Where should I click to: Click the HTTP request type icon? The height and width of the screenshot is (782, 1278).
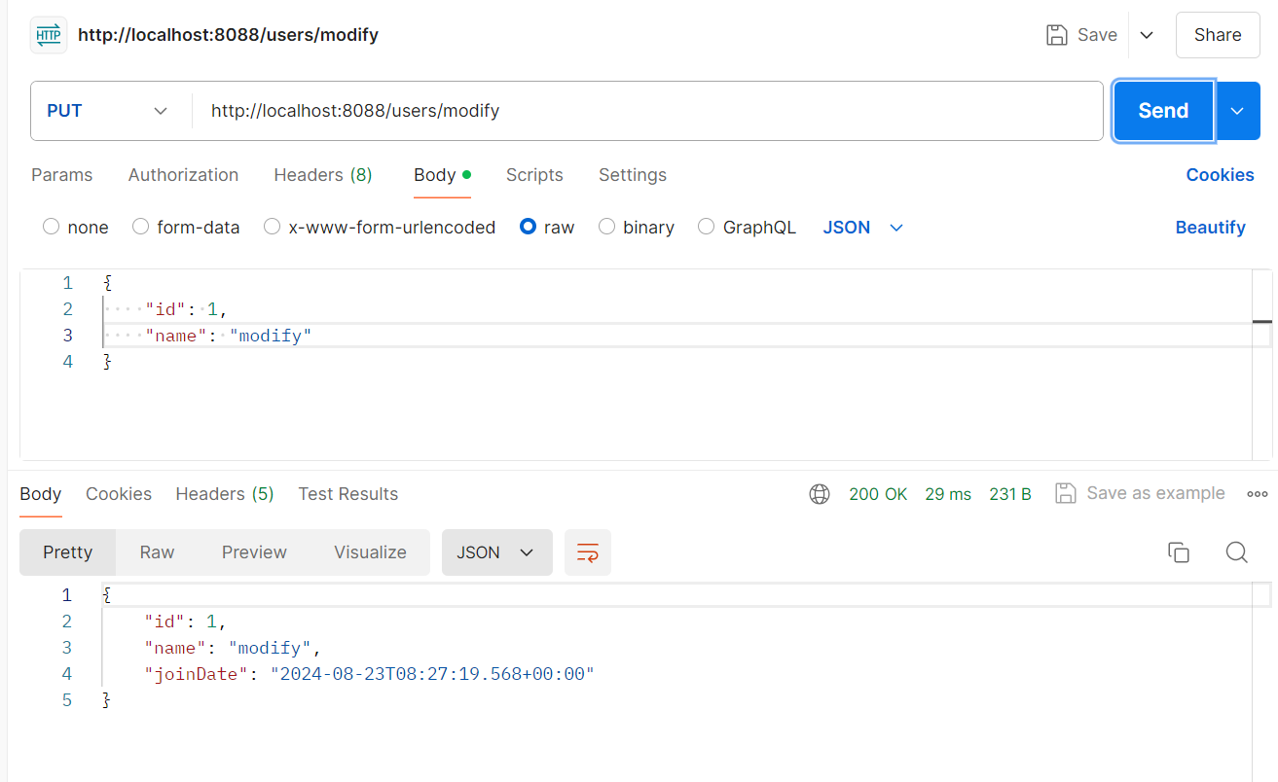(49, 35)
